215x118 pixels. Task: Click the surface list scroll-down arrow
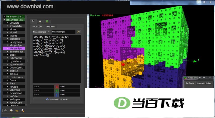[26, 105]
